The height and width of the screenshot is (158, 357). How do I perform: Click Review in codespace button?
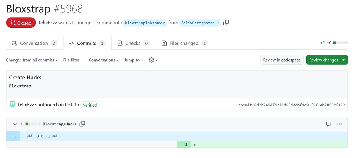pos(282,60)
